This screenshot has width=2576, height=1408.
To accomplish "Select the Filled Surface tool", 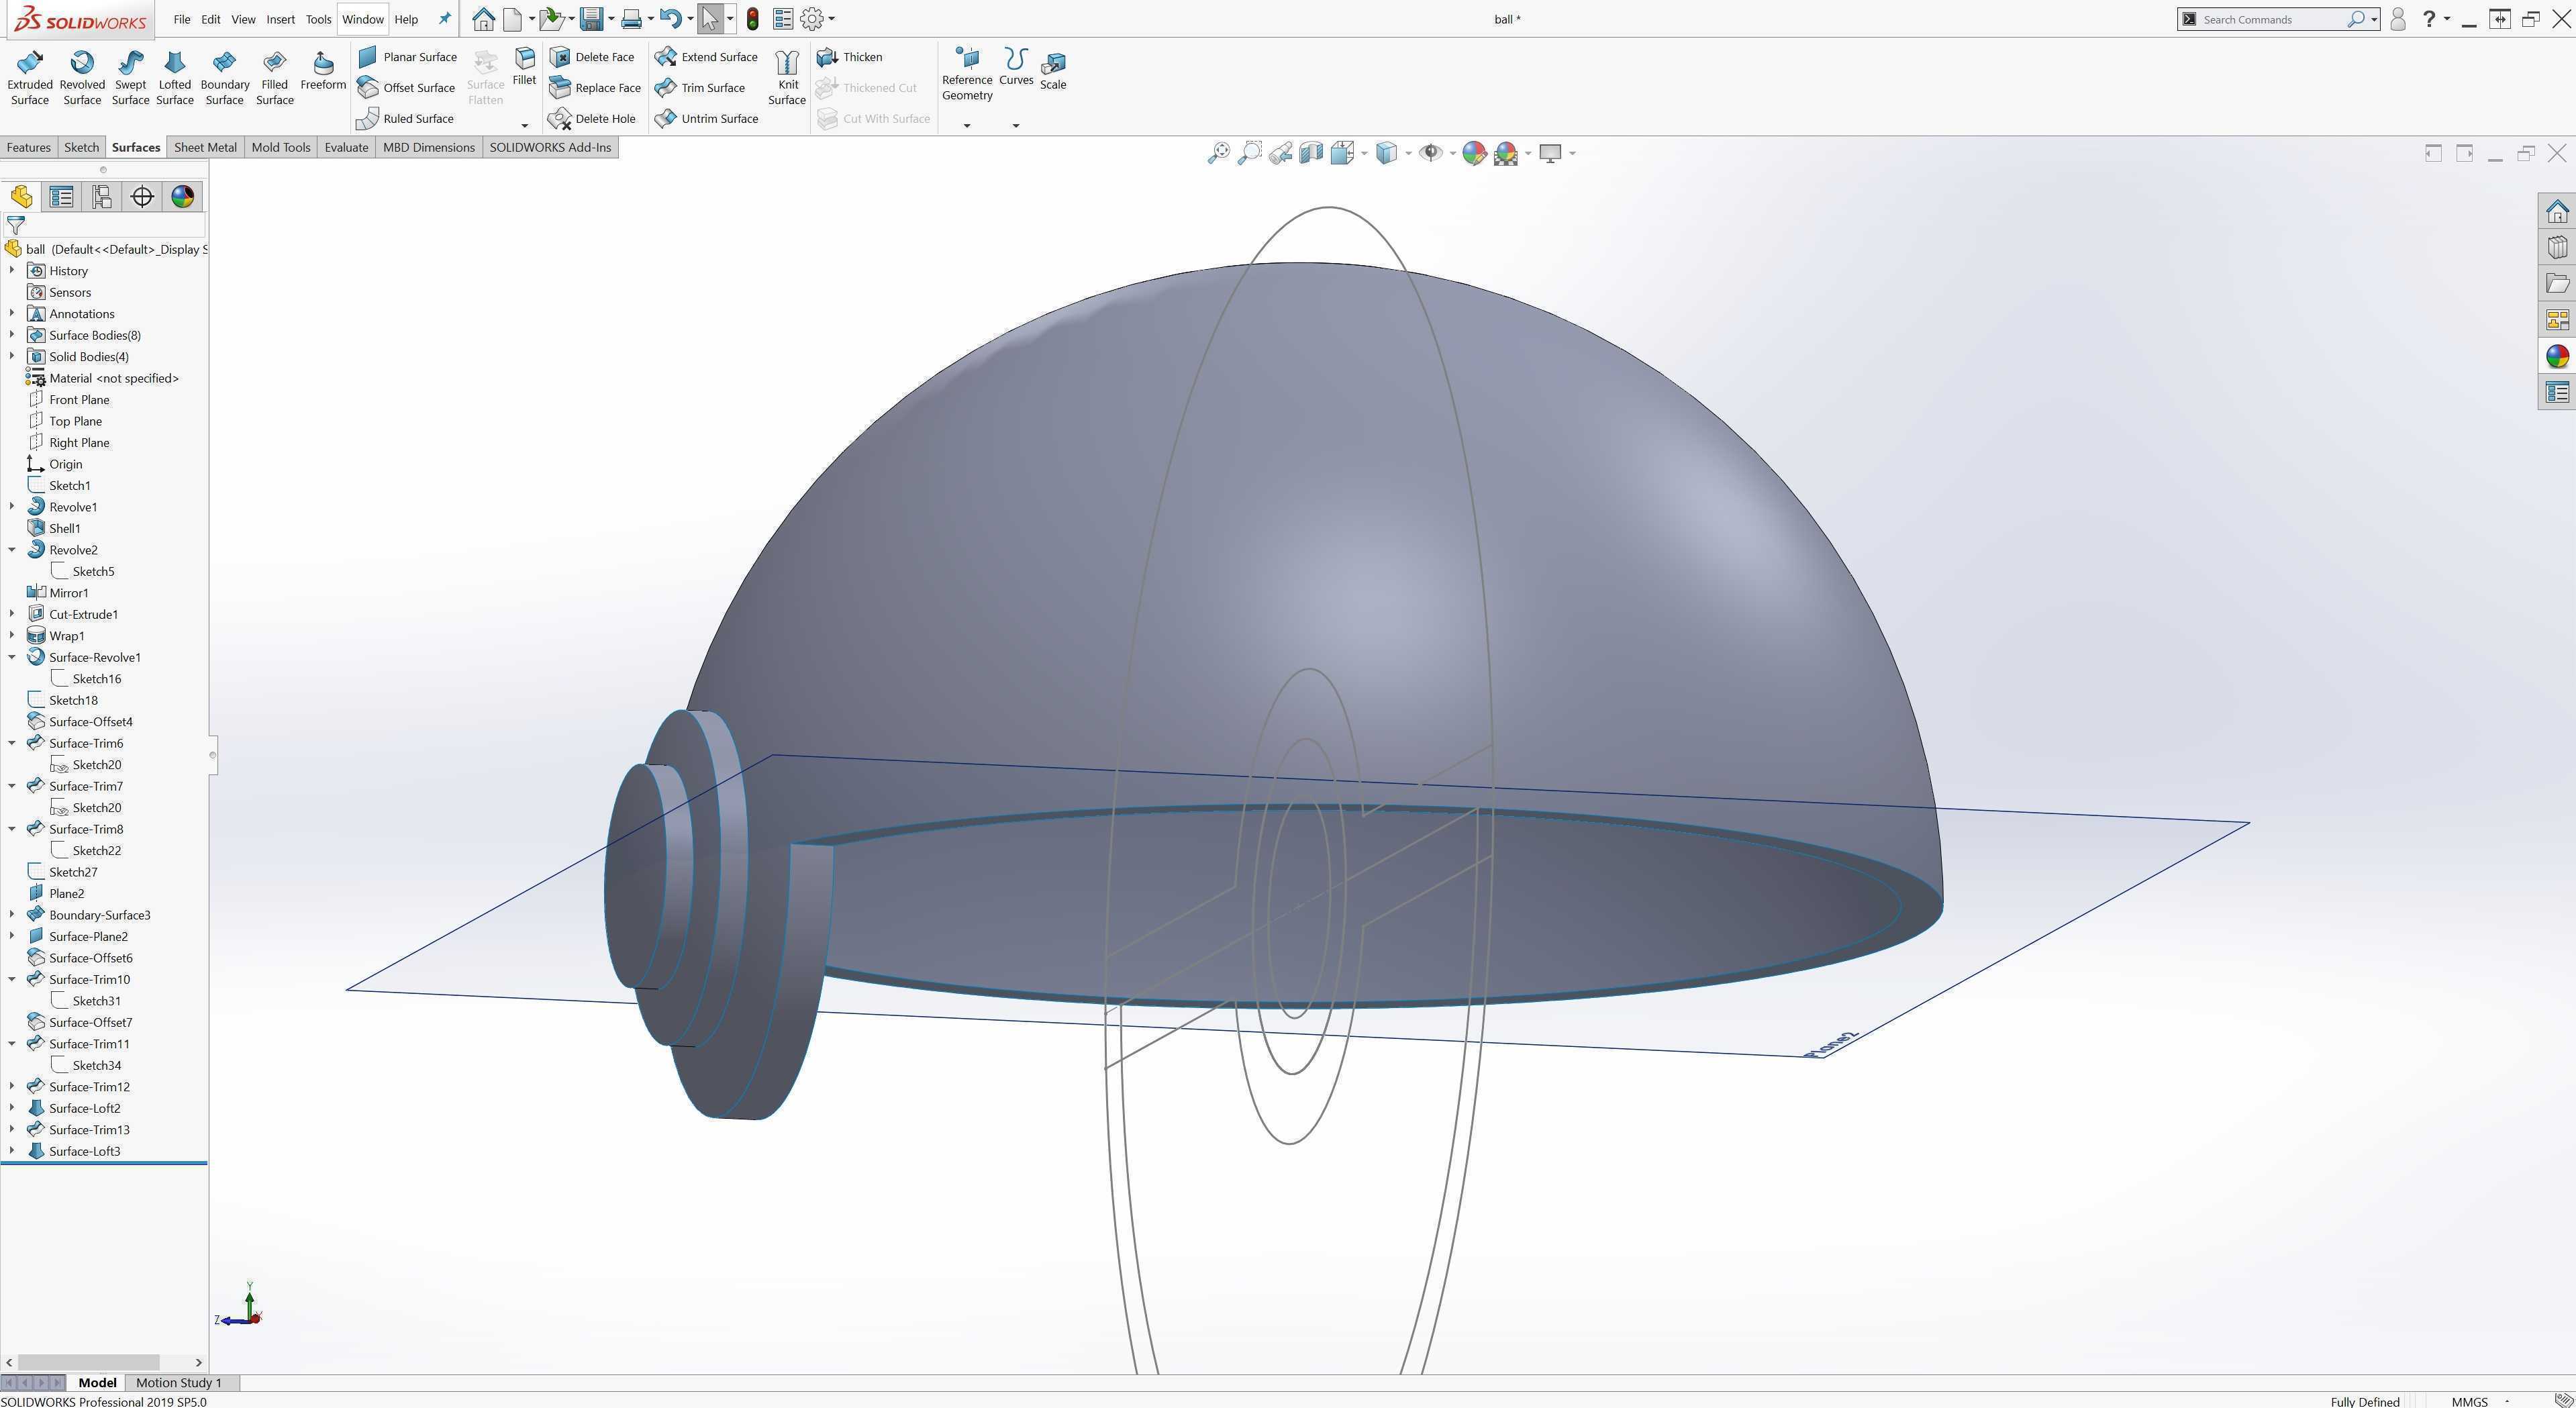I will click(x=275, y=77).
